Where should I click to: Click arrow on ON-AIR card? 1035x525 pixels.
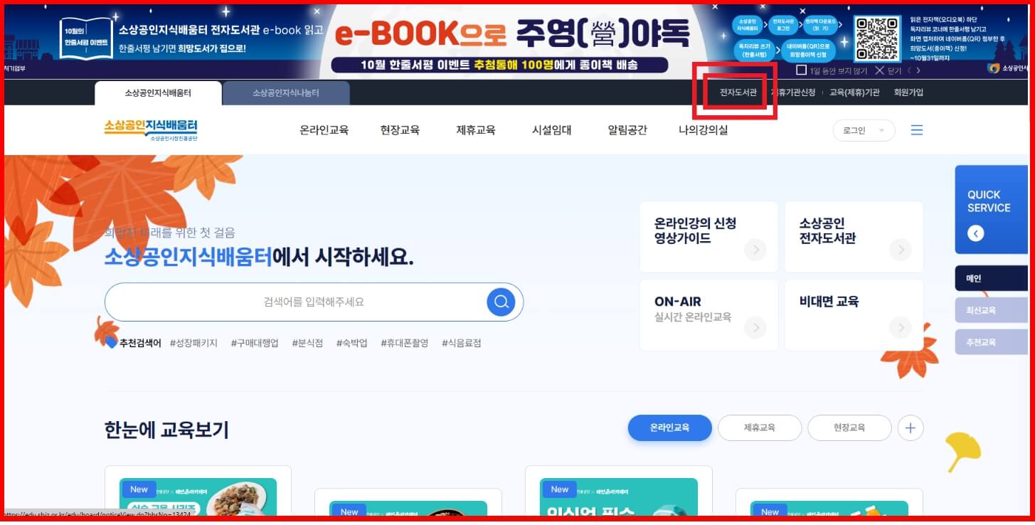point(755,328)
